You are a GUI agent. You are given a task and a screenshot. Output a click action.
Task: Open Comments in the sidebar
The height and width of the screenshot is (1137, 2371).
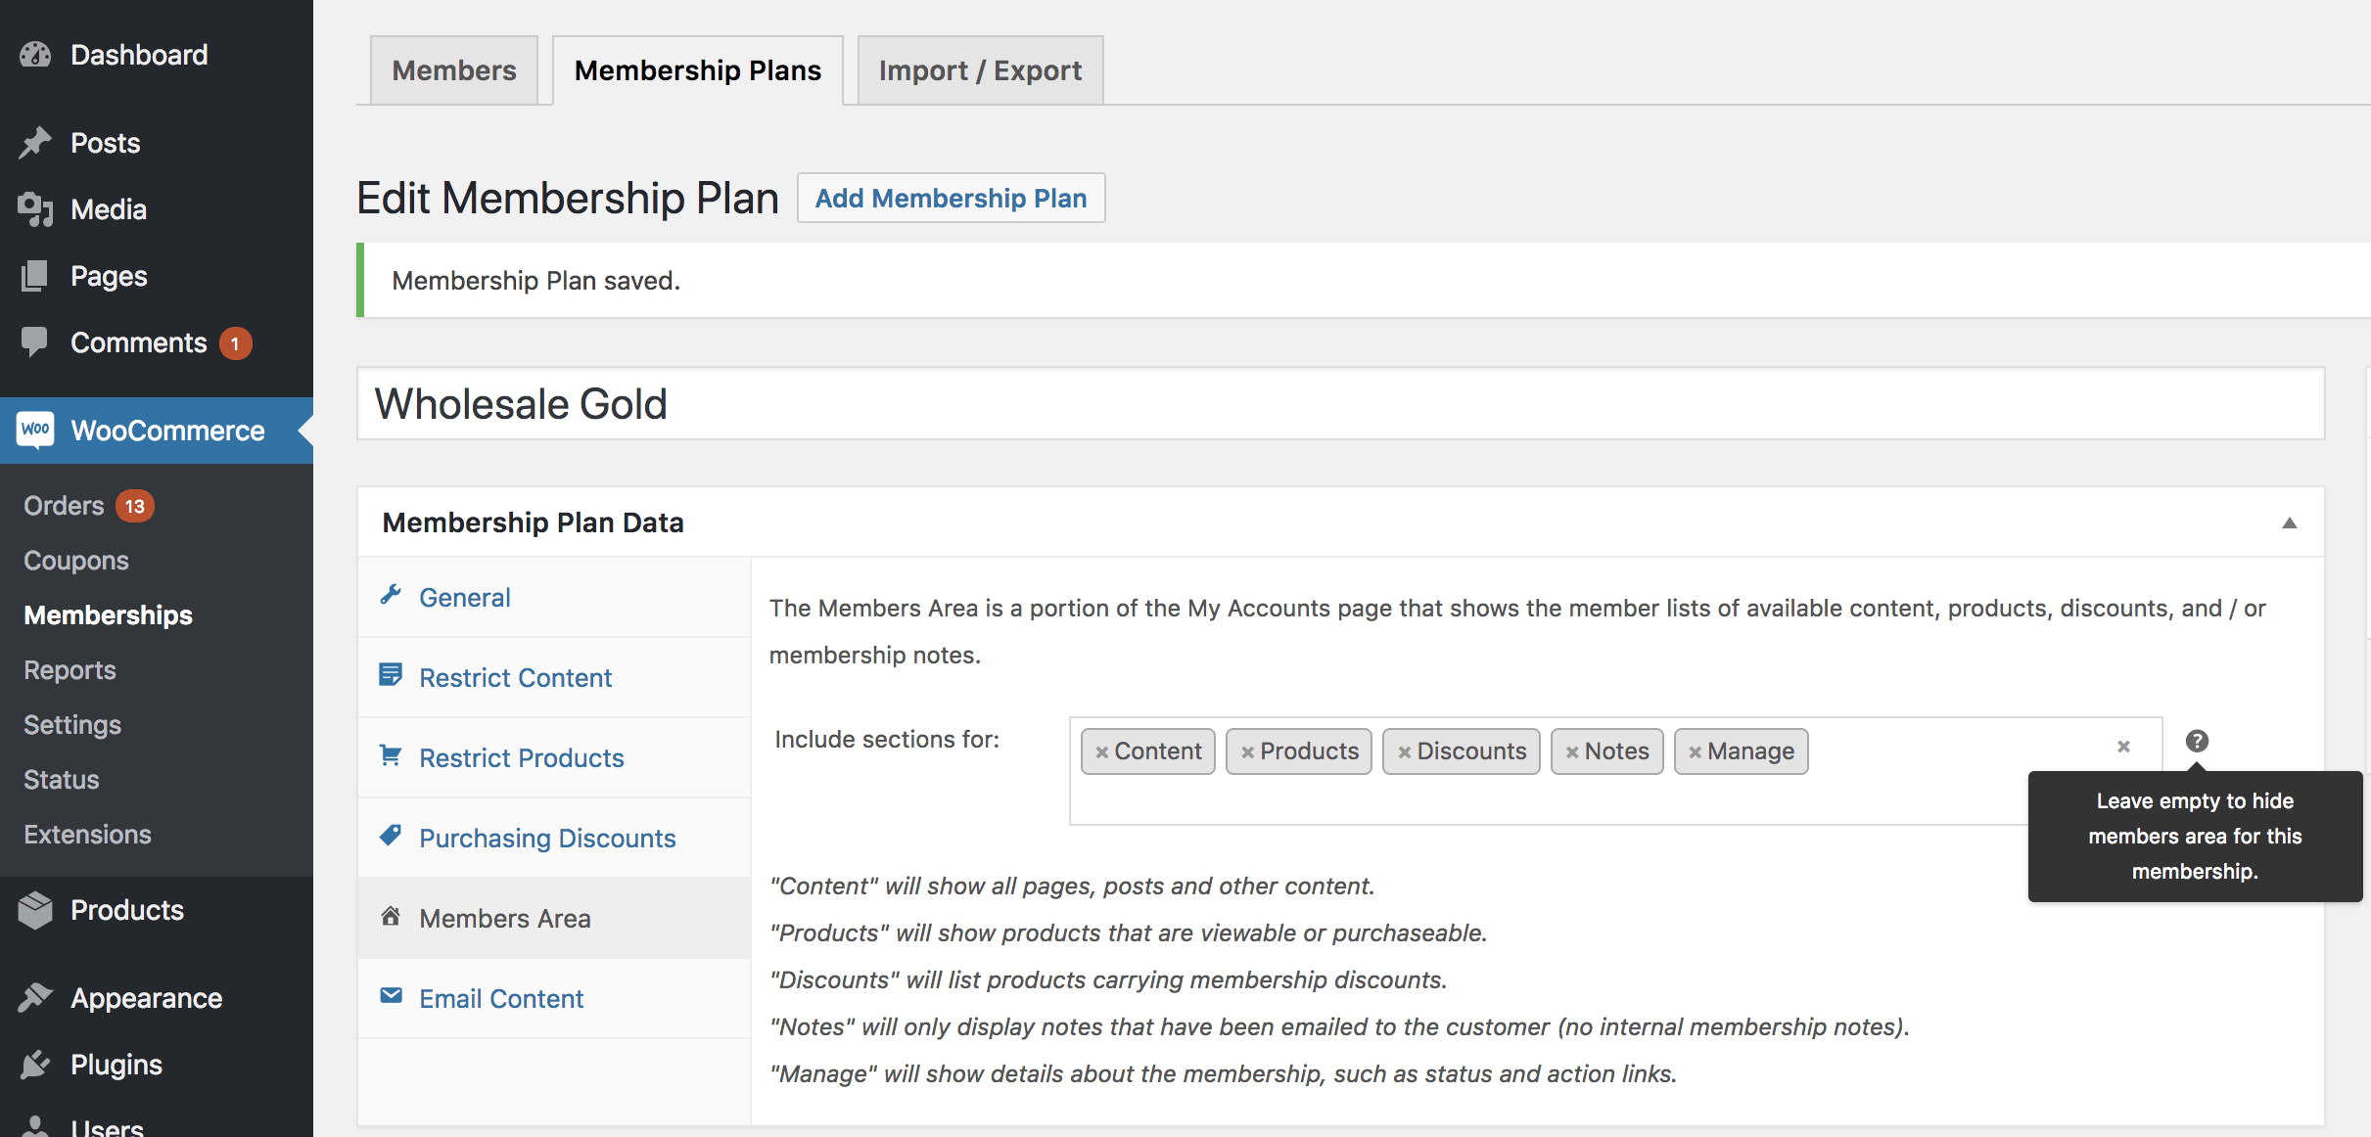click(138, 342)
